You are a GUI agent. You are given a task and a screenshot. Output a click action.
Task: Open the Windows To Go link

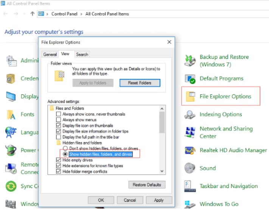click(219, 204)
